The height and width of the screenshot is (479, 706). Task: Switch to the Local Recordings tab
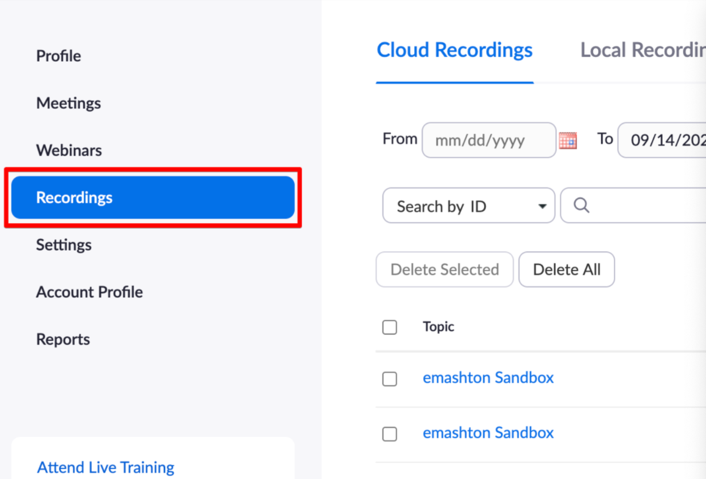coord(643,50)
